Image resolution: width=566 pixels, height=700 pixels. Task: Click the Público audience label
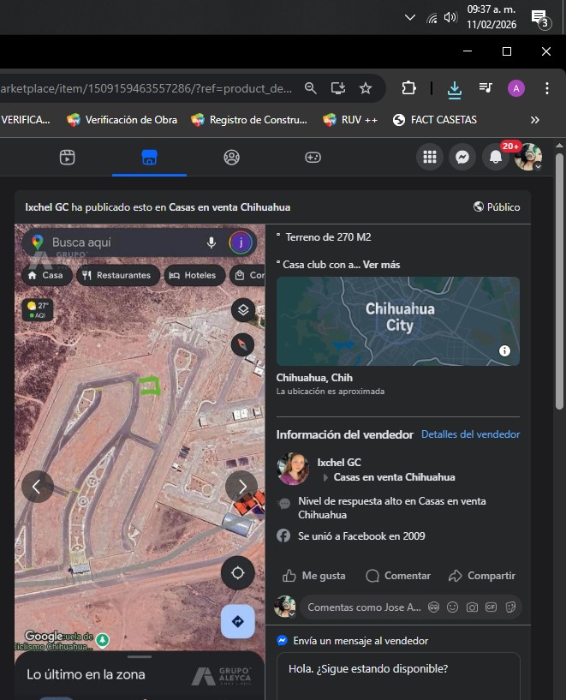(497, 207)
